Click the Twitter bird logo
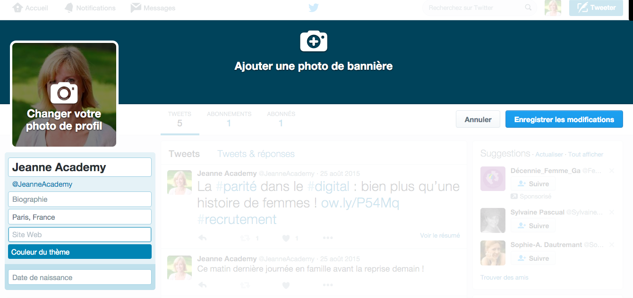633x298 pixels. (x=314, y=8)
